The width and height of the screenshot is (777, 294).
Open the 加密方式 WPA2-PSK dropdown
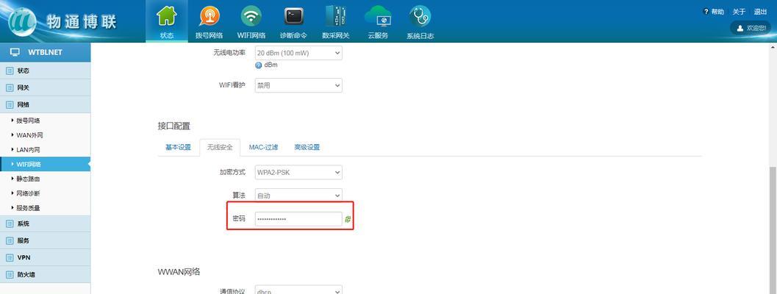(x=298, y=173)
